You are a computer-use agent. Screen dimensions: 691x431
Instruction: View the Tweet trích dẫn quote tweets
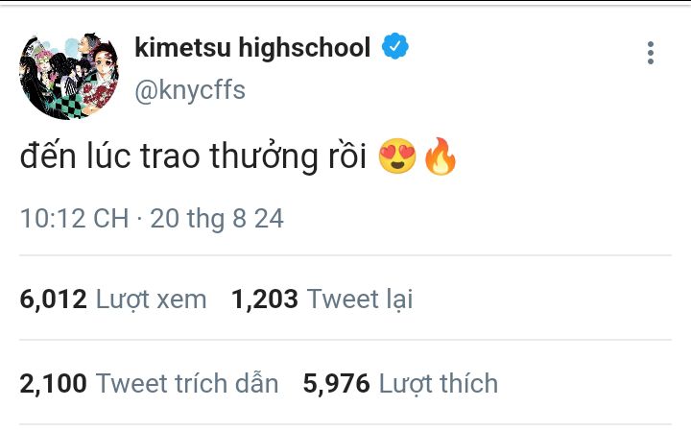(188, 384)
